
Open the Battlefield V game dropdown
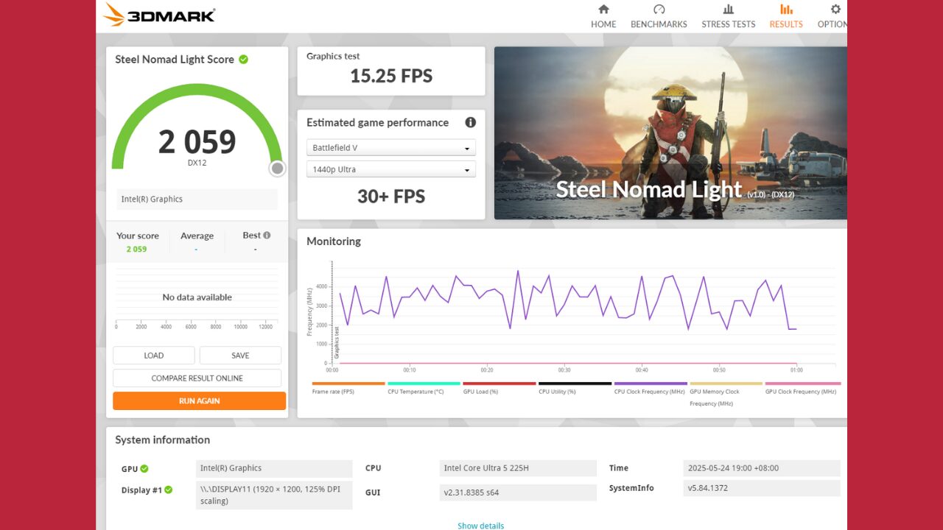point(390,148)
